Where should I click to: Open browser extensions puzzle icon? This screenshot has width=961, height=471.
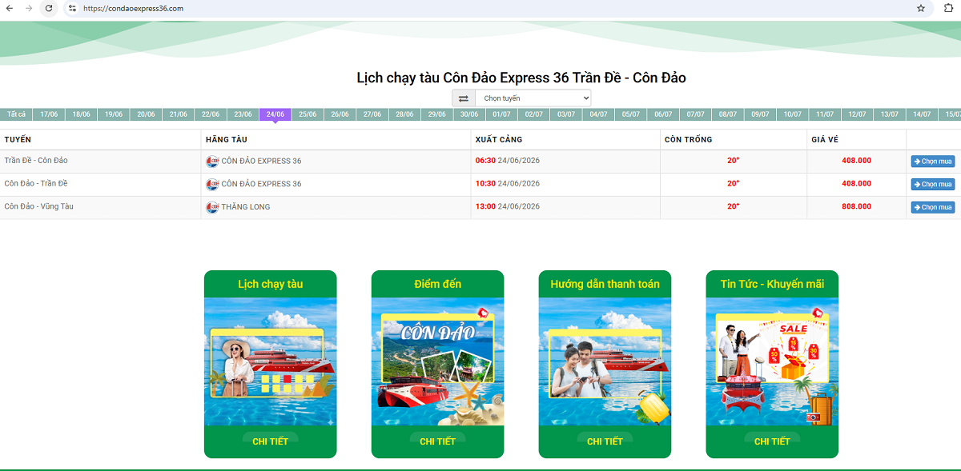tap(950, 8)
